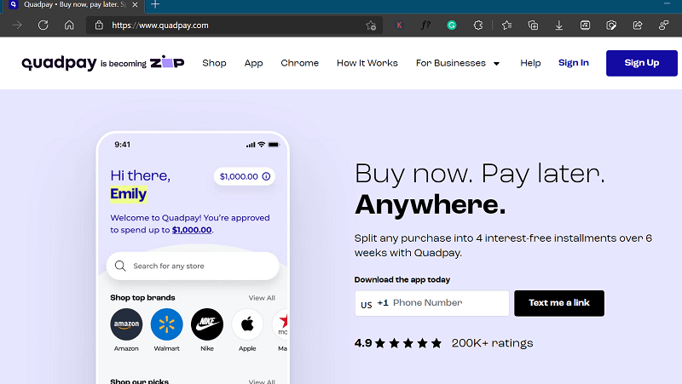The width and height of the screenshot is (682, 384).
Task: Open the profile icon at the toolbar end
Action: [x=663, y=26]
